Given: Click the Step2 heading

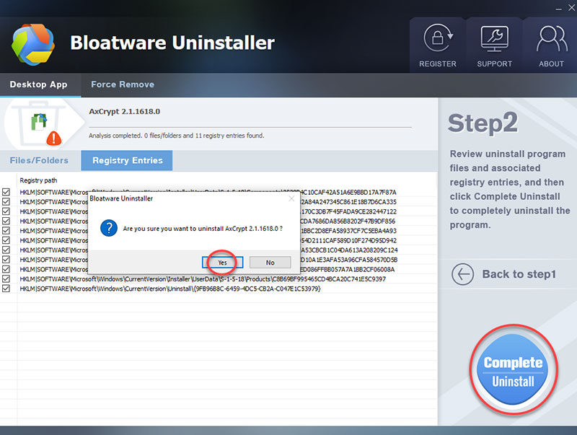Looking at the screenshot, I should pyautogui.click(x=483, y=123).
